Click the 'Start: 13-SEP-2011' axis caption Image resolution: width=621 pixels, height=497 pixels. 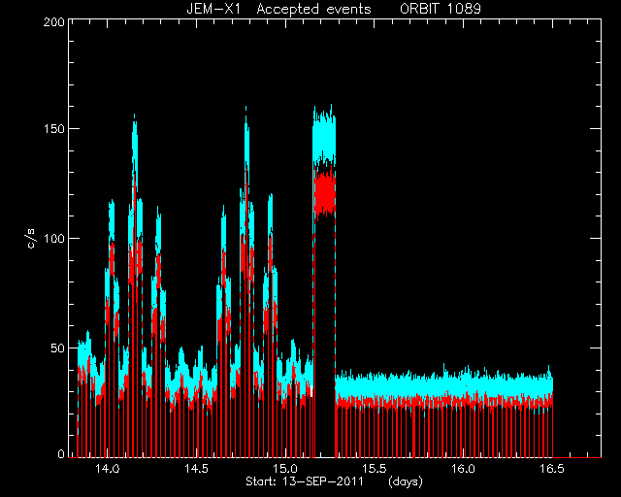pyautogui.click(x=305, y=481)
